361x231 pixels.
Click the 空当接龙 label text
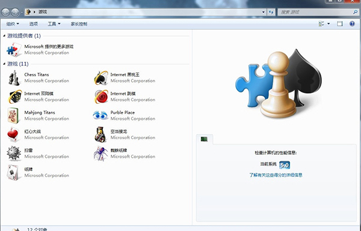click(x=119, y=131)
